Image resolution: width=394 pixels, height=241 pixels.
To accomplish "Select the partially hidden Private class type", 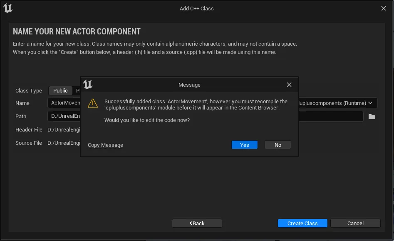I will coord(77,90).
